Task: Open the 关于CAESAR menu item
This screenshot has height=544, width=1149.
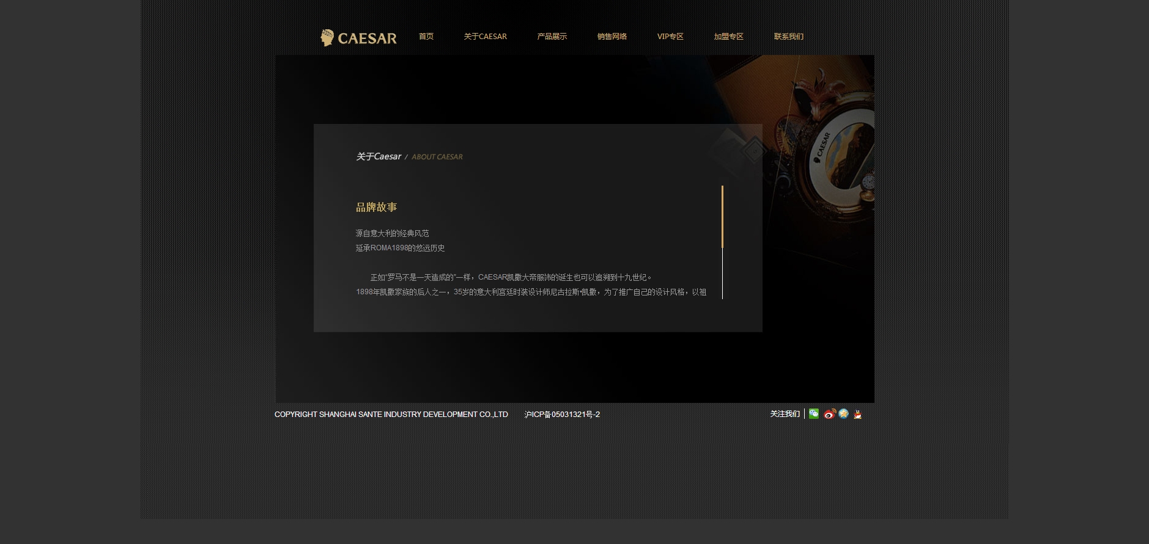Action: coord(485,37)
